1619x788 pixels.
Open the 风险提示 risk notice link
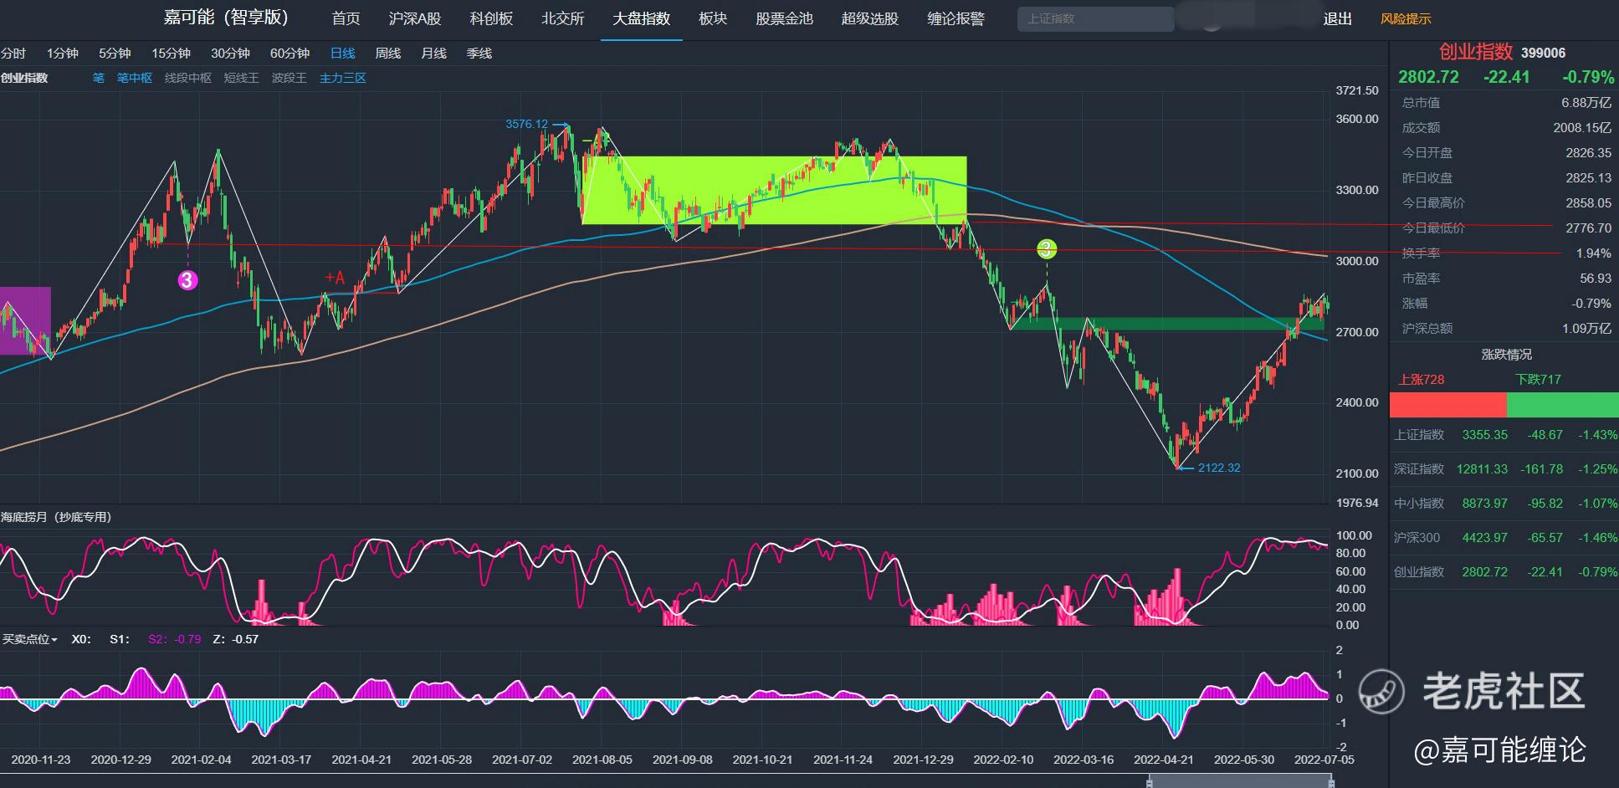(x=1406, y=18)
